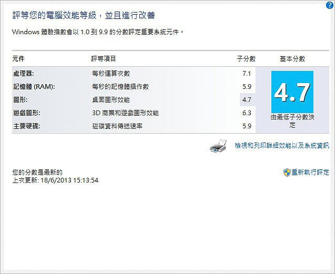Click the 上次更新 18/6/2013 timestamp

(55, 180)
